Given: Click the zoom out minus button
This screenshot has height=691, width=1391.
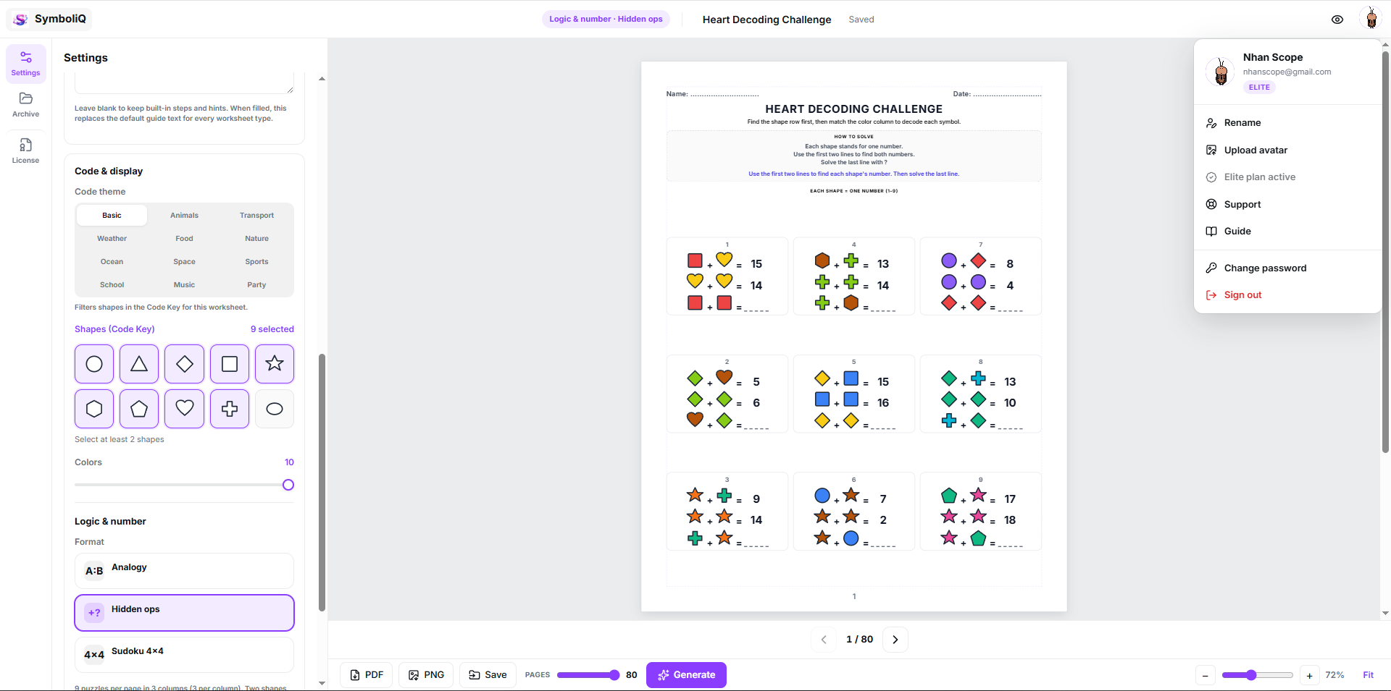Looking at the screenshot, I should [x=1206, y=676].
